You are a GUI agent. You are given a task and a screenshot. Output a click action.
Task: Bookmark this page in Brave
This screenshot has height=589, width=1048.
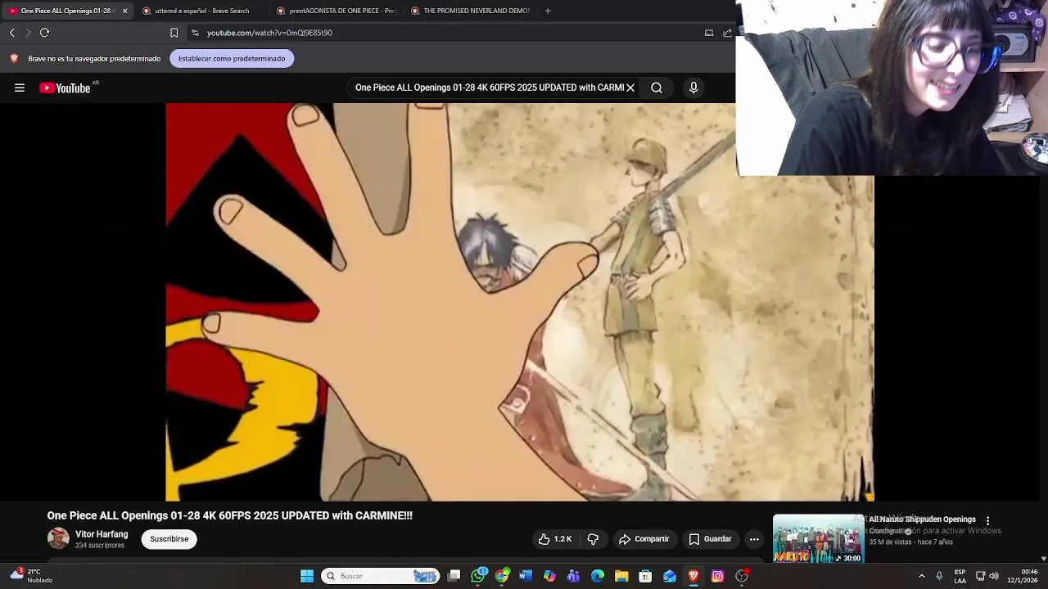point(174,33)
